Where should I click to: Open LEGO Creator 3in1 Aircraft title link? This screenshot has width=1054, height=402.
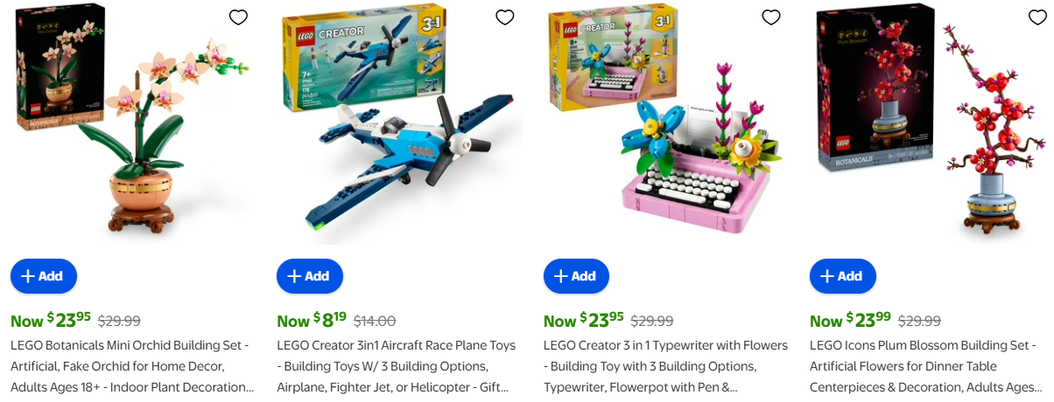click(x=397, y=366)
